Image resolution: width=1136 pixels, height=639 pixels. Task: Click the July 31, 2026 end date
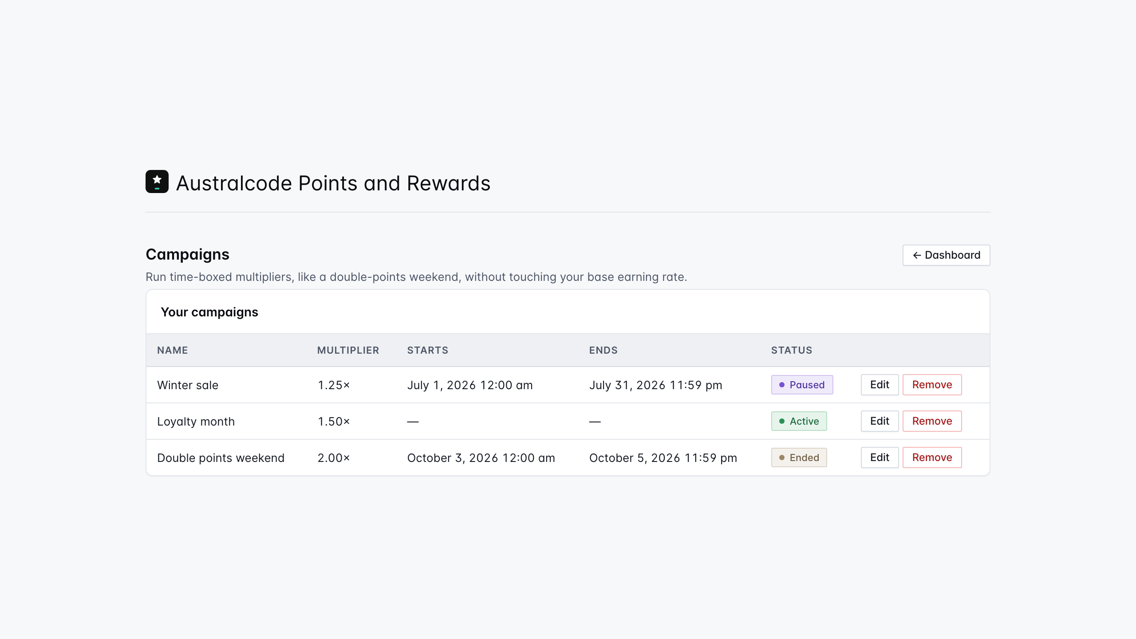pyautogui.click(x=655, y=385)
